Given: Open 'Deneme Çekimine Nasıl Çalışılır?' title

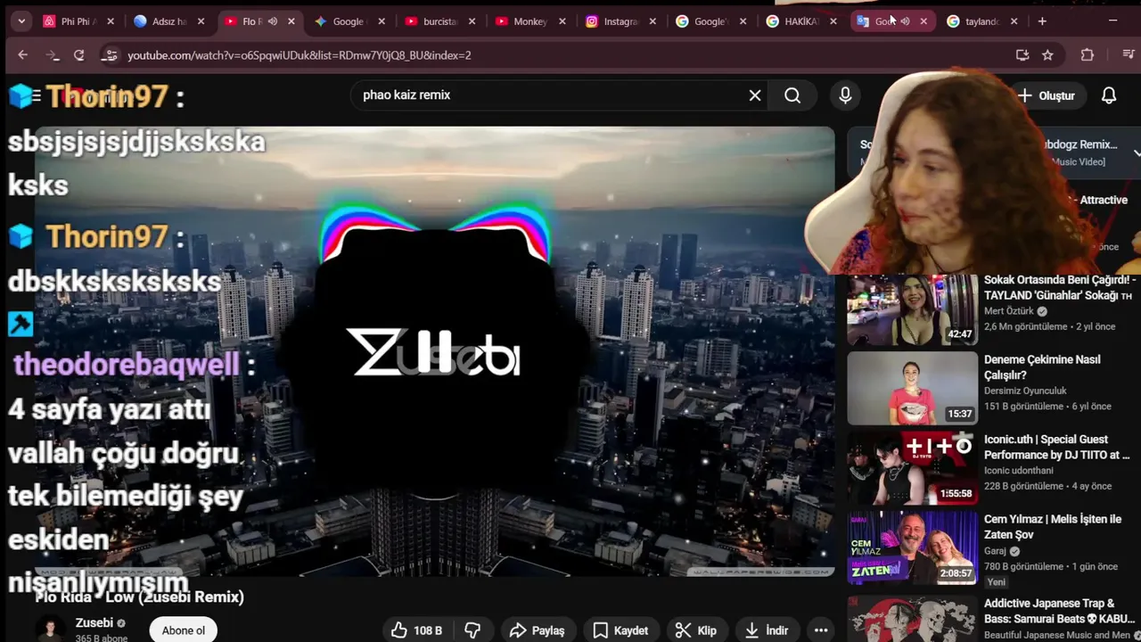Looking at the screenshot, I should tap(1042, 367).
